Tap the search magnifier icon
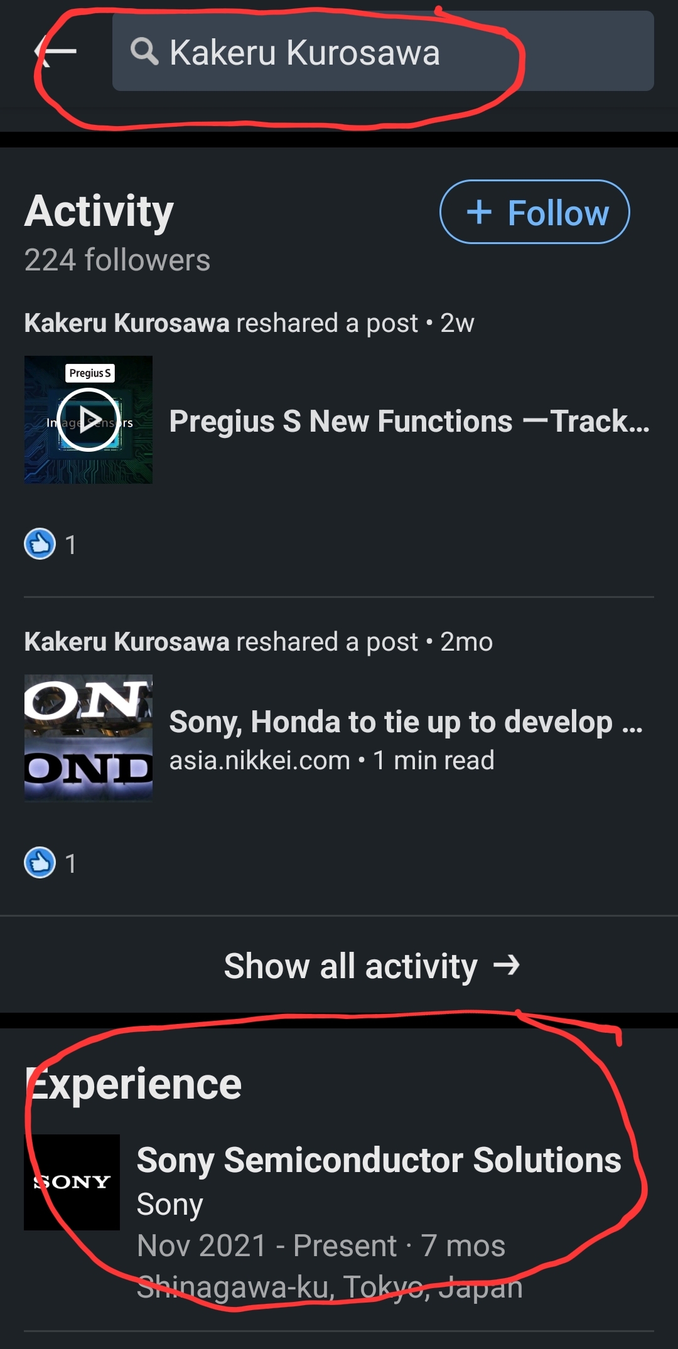The height and width of the screenshot is (1349, 678). click(144, 51)
